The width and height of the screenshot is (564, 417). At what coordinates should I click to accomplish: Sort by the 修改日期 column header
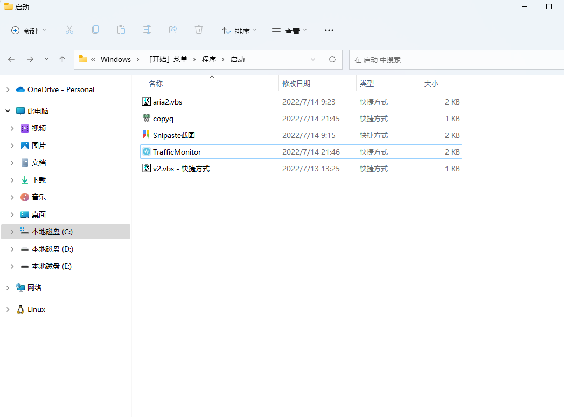pos(296,84)
